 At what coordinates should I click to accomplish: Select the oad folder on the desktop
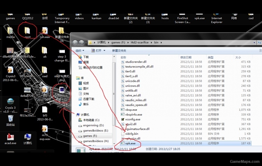(45, 72)
